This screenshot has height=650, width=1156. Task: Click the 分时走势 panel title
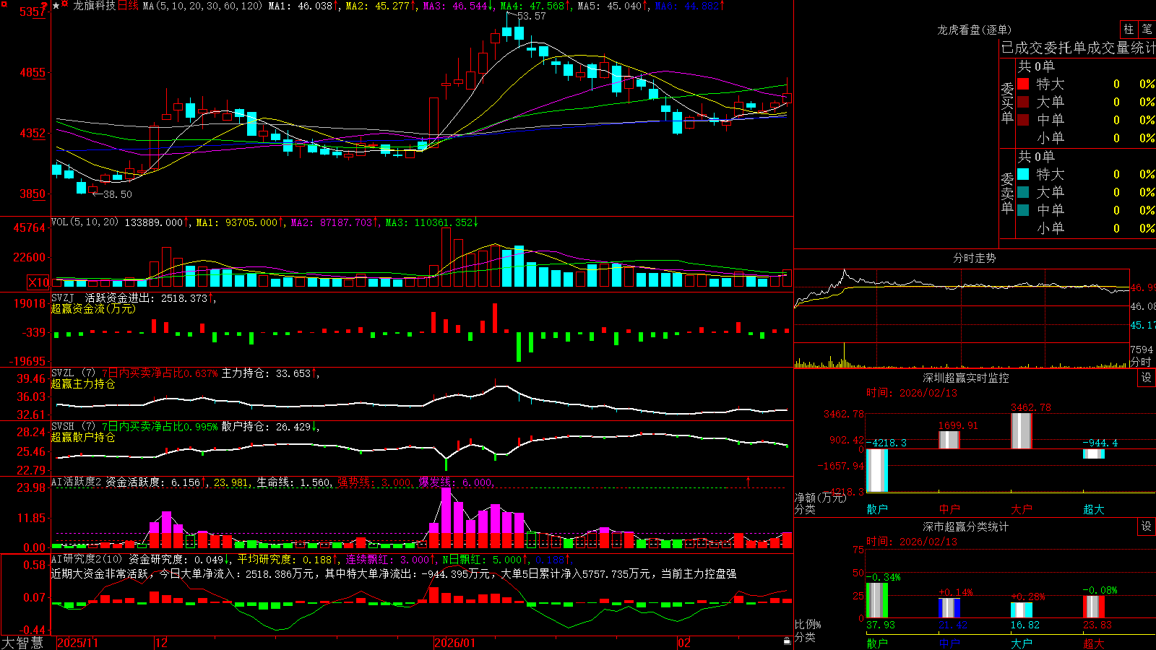click(x=974, y=258)
